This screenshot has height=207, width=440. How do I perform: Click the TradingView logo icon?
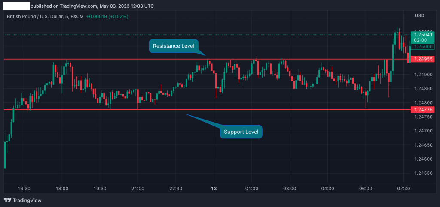pyautogui.click(x=7, y=200)
